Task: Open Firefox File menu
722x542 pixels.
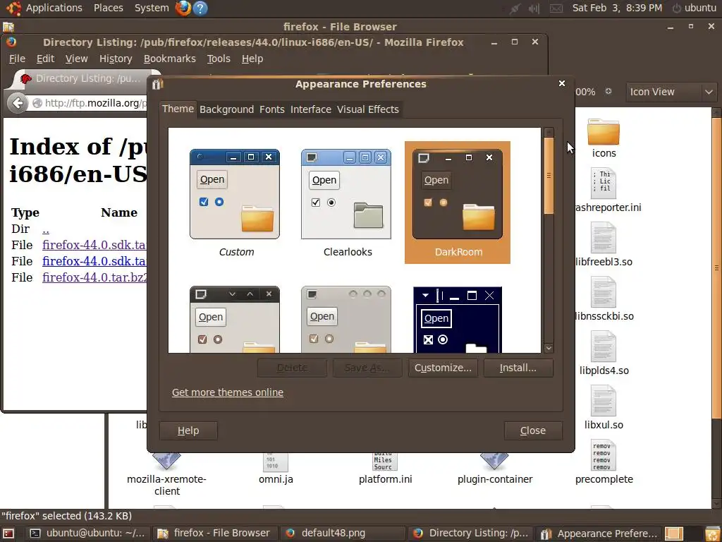Action: coord(17,59)
